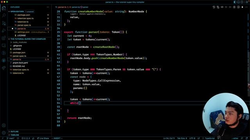Toggle secondary sidebar layout icon
The height and width of the screenshot is (140, 250).
(x=242, y=2)
